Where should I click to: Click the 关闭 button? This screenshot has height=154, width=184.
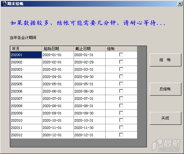click(166, 118)
